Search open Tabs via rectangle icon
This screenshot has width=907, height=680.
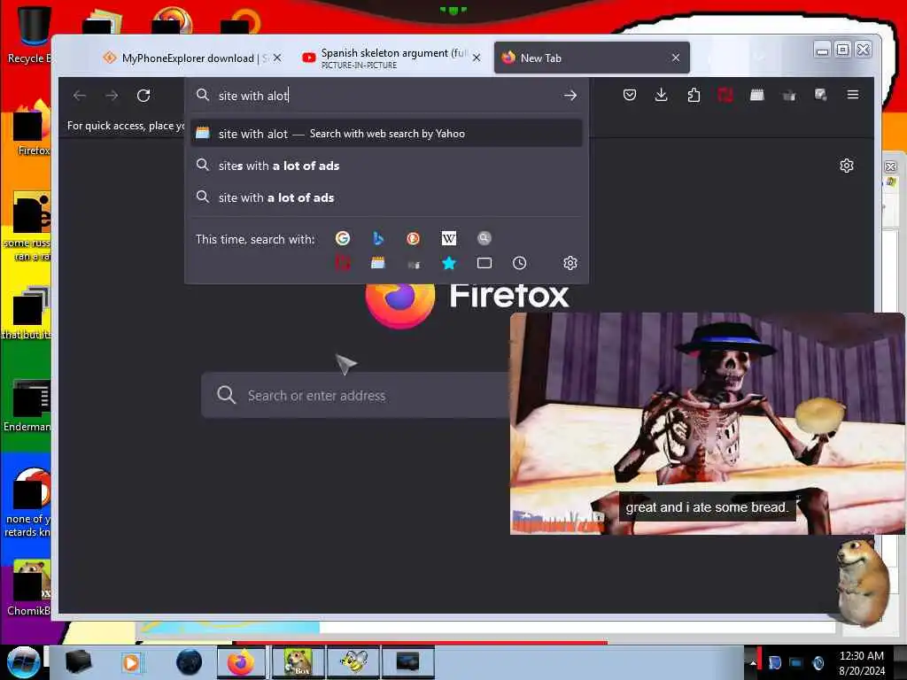[x=485, y=263]
